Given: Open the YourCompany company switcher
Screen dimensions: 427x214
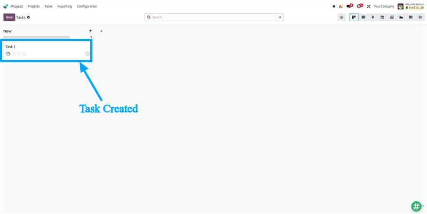Looking at the screenshot, I should click(x=384, y=6).
